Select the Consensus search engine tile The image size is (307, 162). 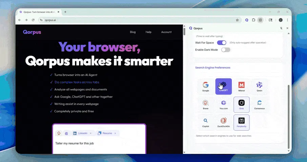click(260, 105)
